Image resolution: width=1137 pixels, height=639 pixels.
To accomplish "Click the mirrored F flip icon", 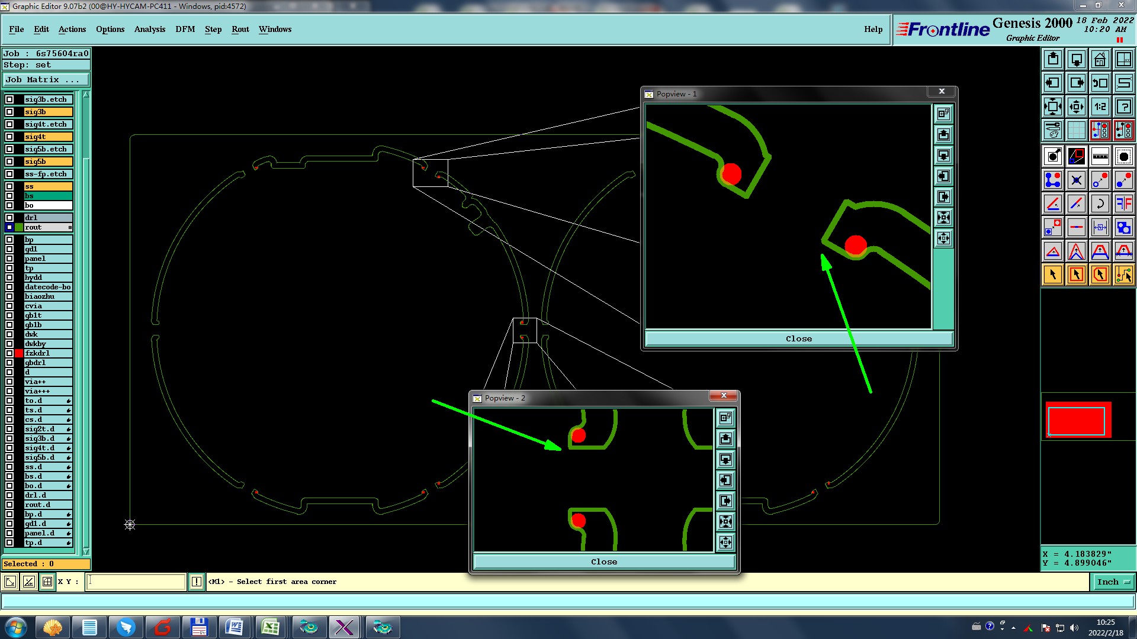I will 1124,204.
